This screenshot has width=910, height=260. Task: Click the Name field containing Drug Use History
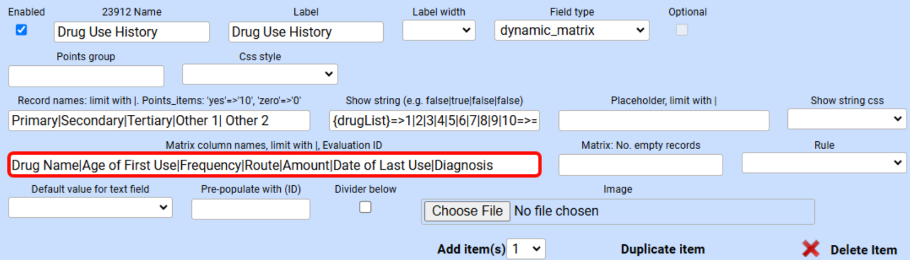point(132,32)
